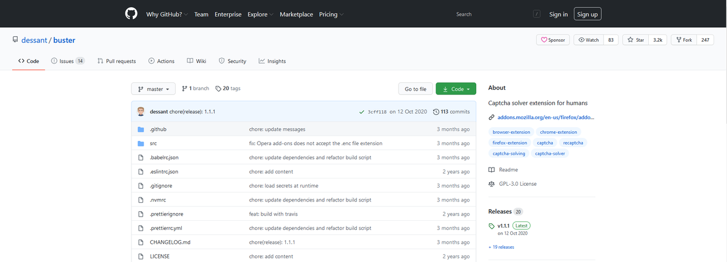Click the slash shortcut icon in search
Screen dimensions: 727x262
point(537,14)
